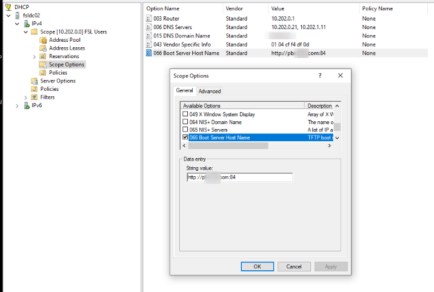The height and width of the screenshot is (292, 434).
Task: Sort by Vendor column header
Action: [x=245, y=8]
